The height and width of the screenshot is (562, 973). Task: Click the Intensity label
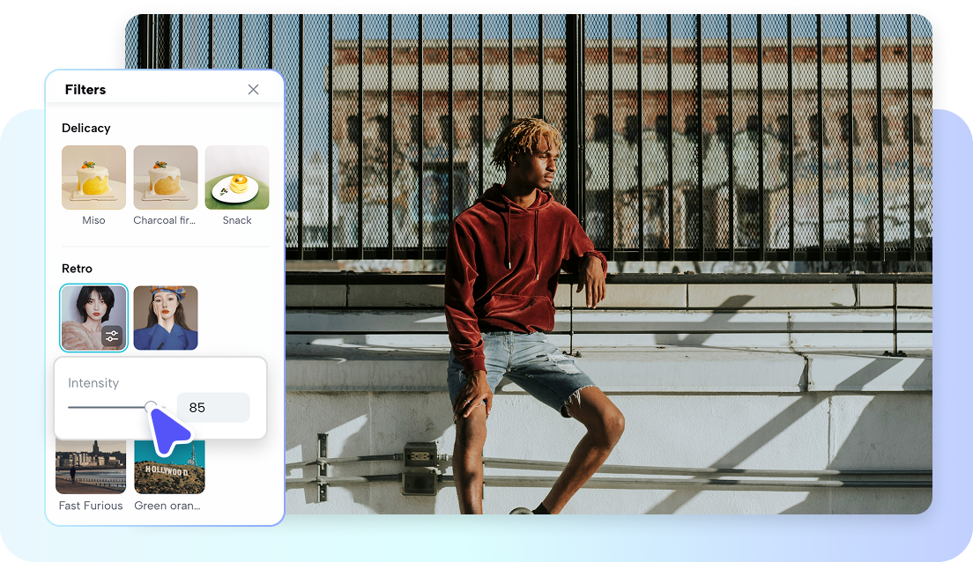93,382
